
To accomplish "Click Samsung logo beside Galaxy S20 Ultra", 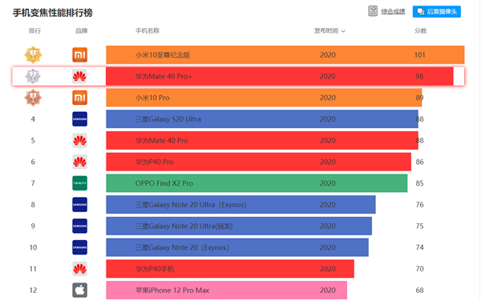I will (79, 119).
